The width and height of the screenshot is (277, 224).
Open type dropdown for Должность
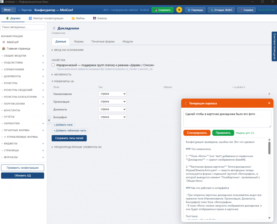pyautogui.click(x=112, y=109)
